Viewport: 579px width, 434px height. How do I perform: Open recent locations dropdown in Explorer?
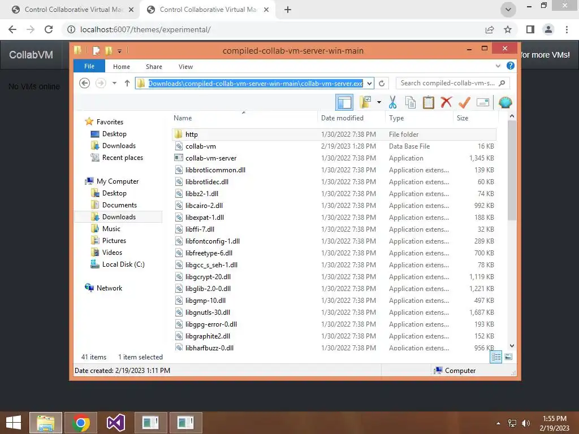tap(114, 83)
